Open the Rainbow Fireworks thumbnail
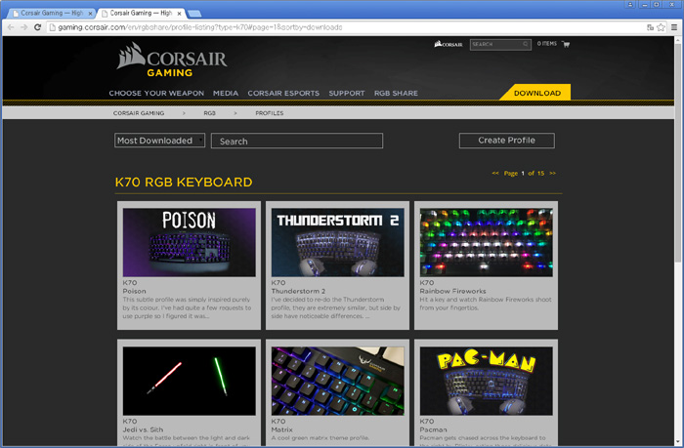The width and height of the screenshot is (684, 448). pyautogui.click(x=486, y=242)
